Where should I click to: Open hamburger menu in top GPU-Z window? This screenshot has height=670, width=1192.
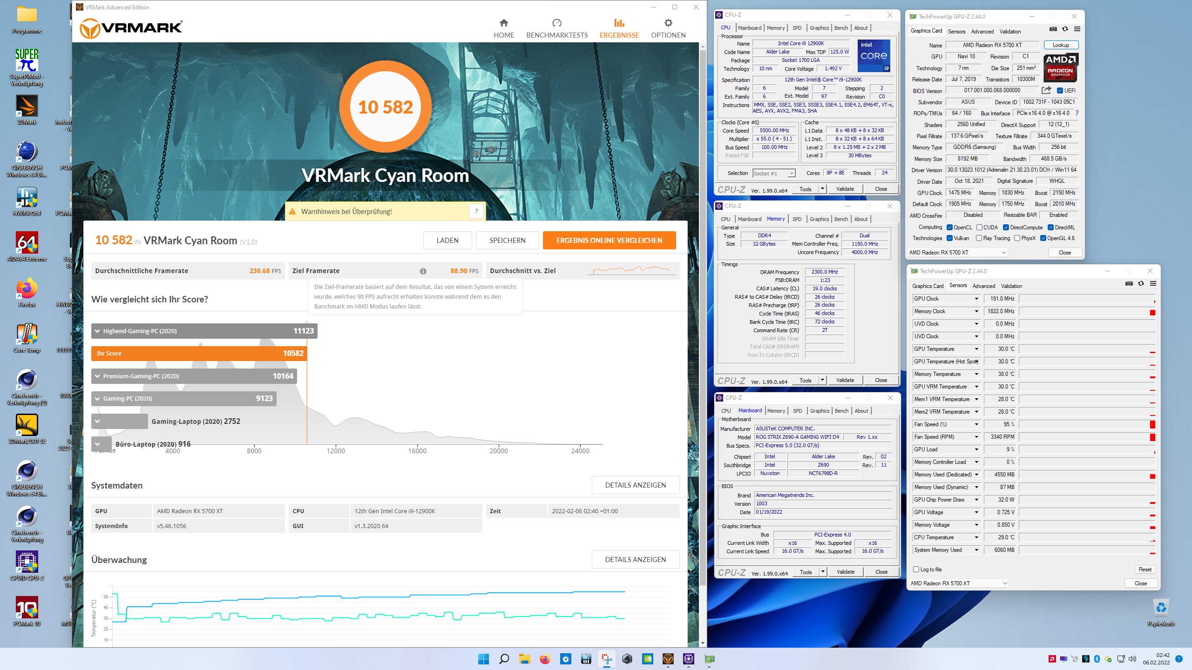1077,29
